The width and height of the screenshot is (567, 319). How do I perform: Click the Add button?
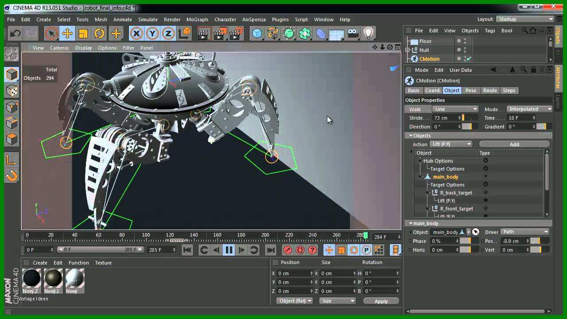(x=514, y=144)
